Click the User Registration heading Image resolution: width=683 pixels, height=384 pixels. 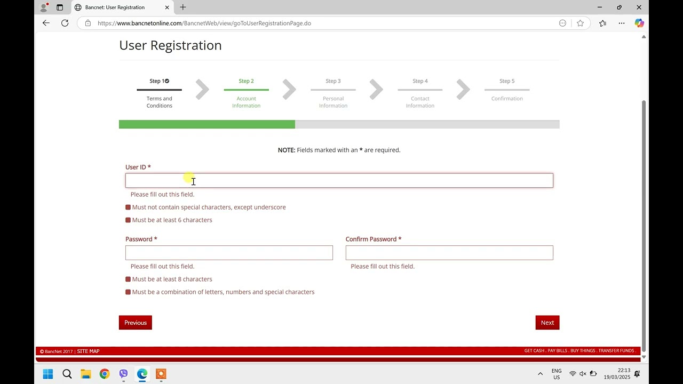[x=170, y=45]
